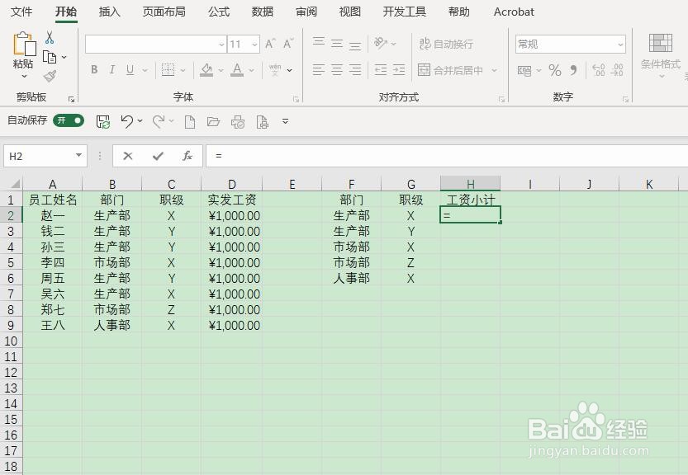The height and width of the screenshot is (475, 688).
Task: Switch to the 页面布局 tab
Action: pos(164,12)
